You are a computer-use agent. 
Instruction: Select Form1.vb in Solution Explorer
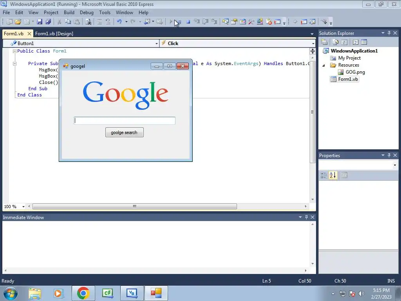point(348,79)
